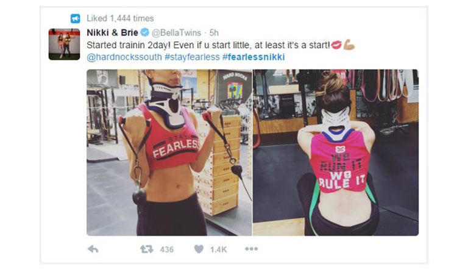This screenshot has height=269, width=468.
Task: Visit the @BellaTwins handle link
Action: 176,32
